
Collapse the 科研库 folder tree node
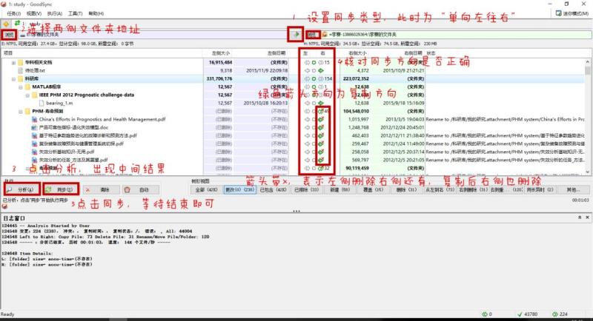pos(13,79)
